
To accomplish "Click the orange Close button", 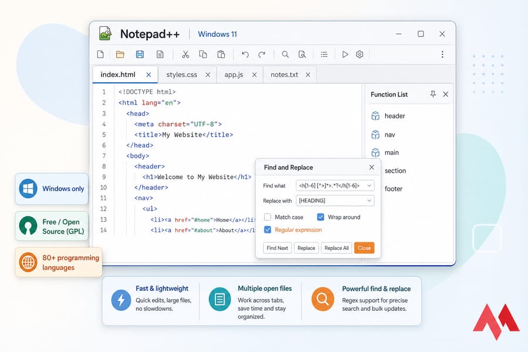I will (364, 248).
